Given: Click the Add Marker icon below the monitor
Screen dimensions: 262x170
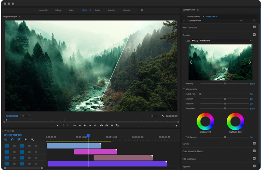Looking at the screenshot, I should (58, 125).
